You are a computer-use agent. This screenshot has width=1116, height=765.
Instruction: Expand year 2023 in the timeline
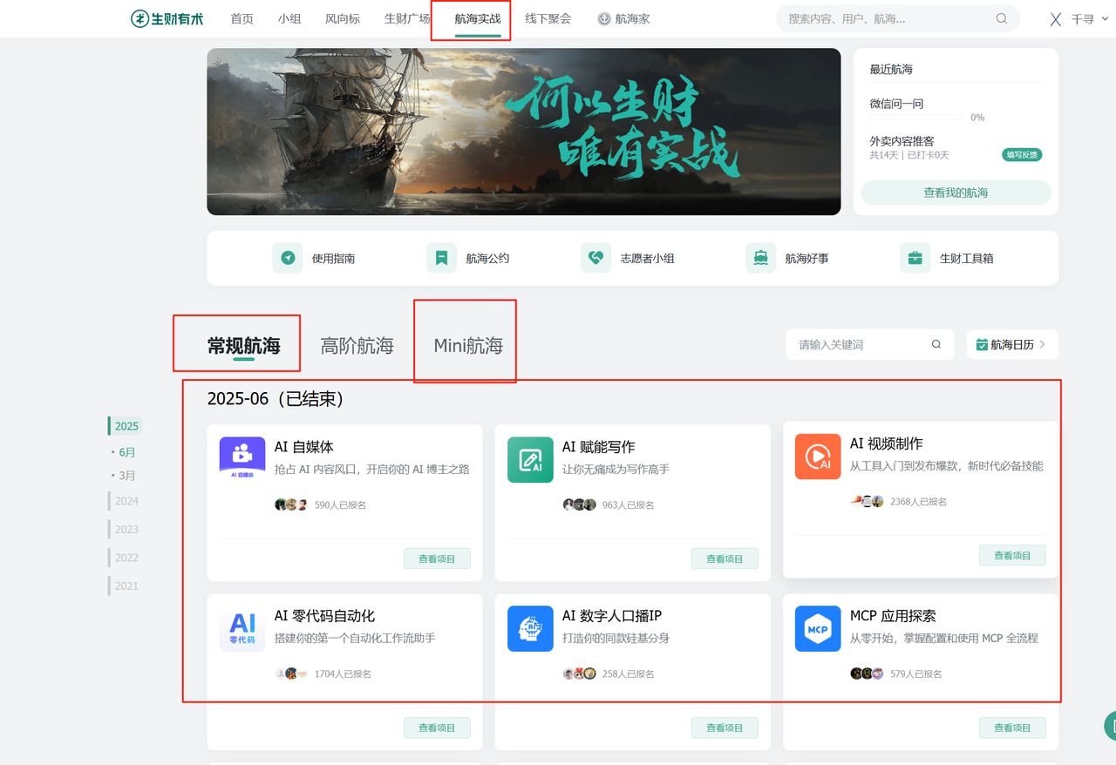point(126,529)
